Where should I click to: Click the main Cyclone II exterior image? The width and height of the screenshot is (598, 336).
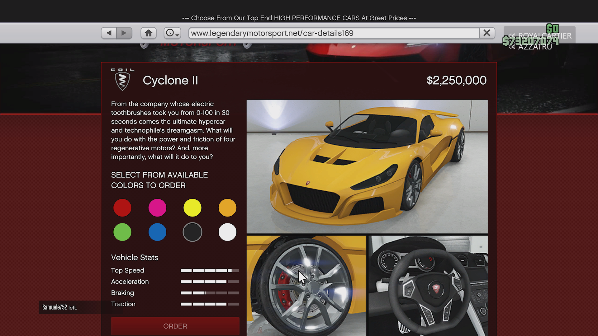tap(367, 166)
